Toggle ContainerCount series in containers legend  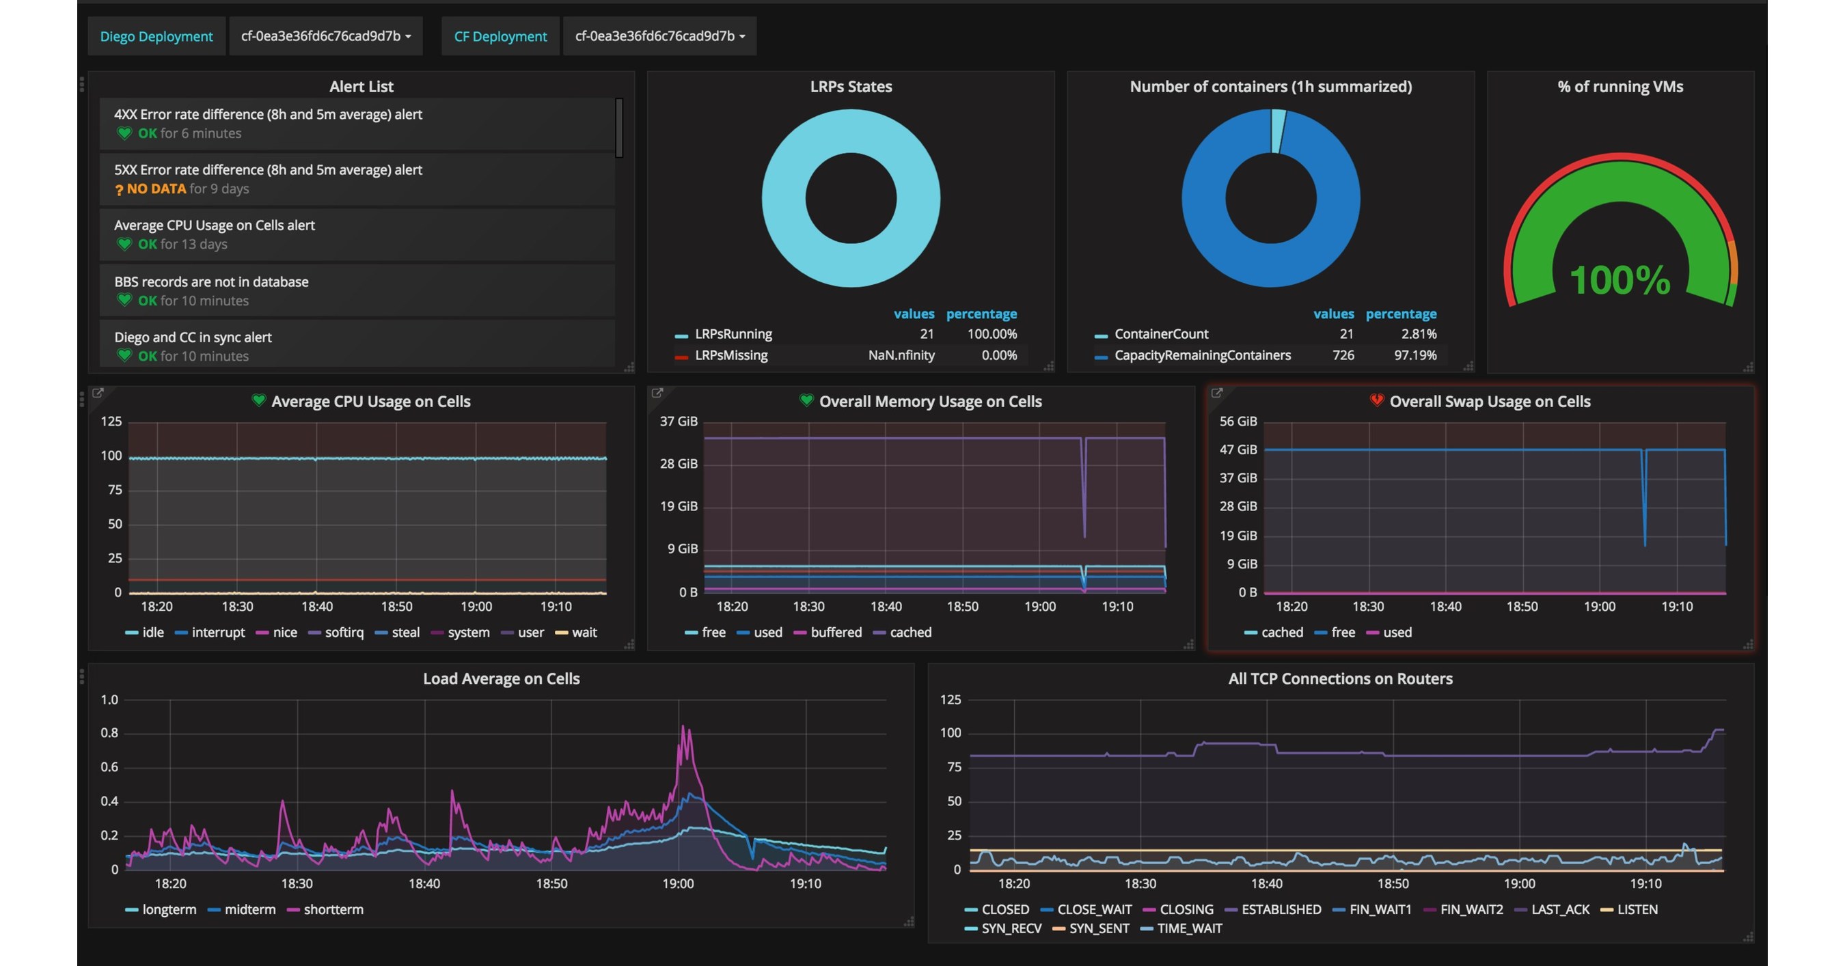pos(1161,333)
